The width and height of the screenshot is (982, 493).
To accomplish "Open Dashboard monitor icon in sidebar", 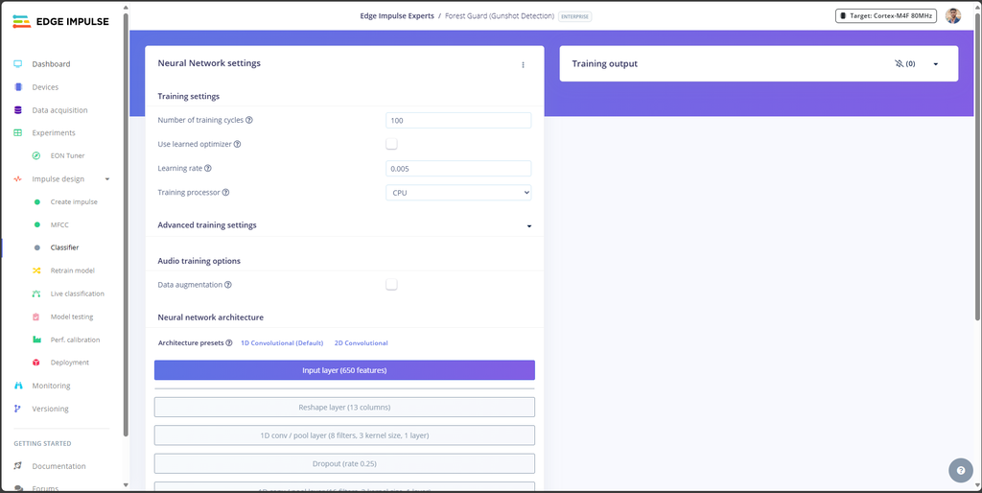I will tap(18, 64).
